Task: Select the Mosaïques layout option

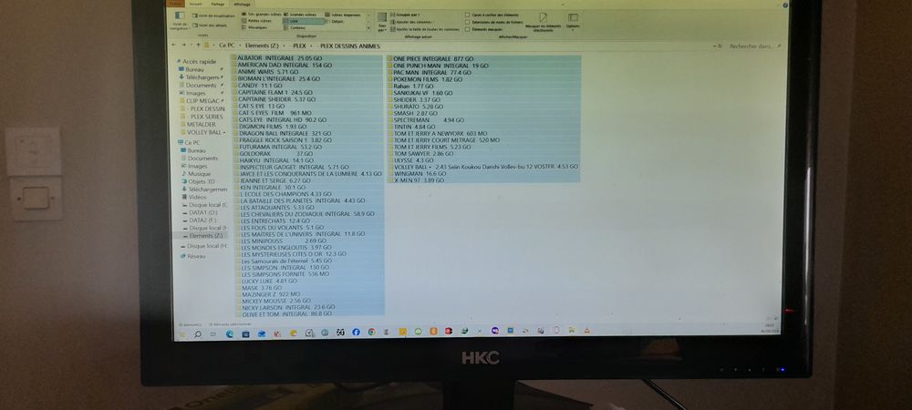Action: 255,27
